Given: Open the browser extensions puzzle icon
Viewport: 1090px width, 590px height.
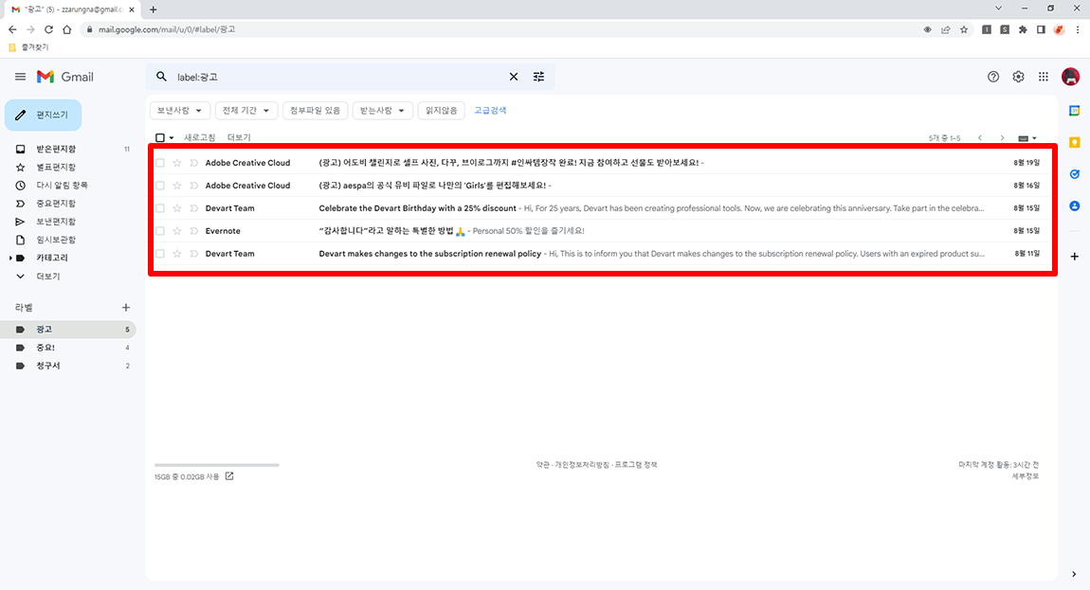Looking at the screenshot, I should 1023,29.
